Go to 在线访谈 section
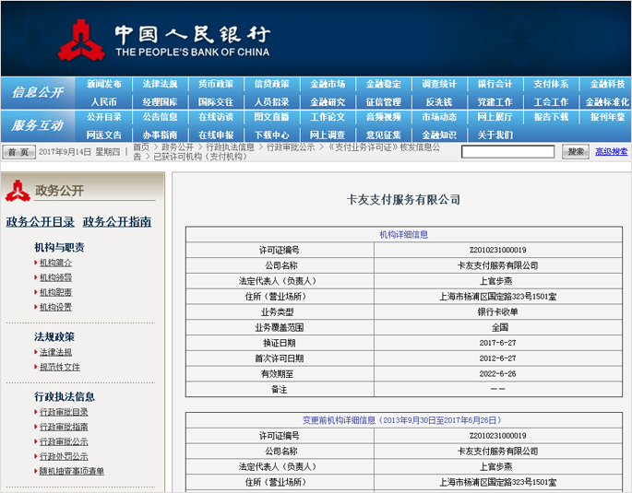The height and width of the screenshot is (493, 632). pyautogui.click(x=216, y=117)
